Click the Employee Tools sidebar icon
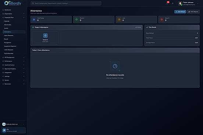Image resolution: width=203 pixels, height=135 pixels. (x=3, y=18)
